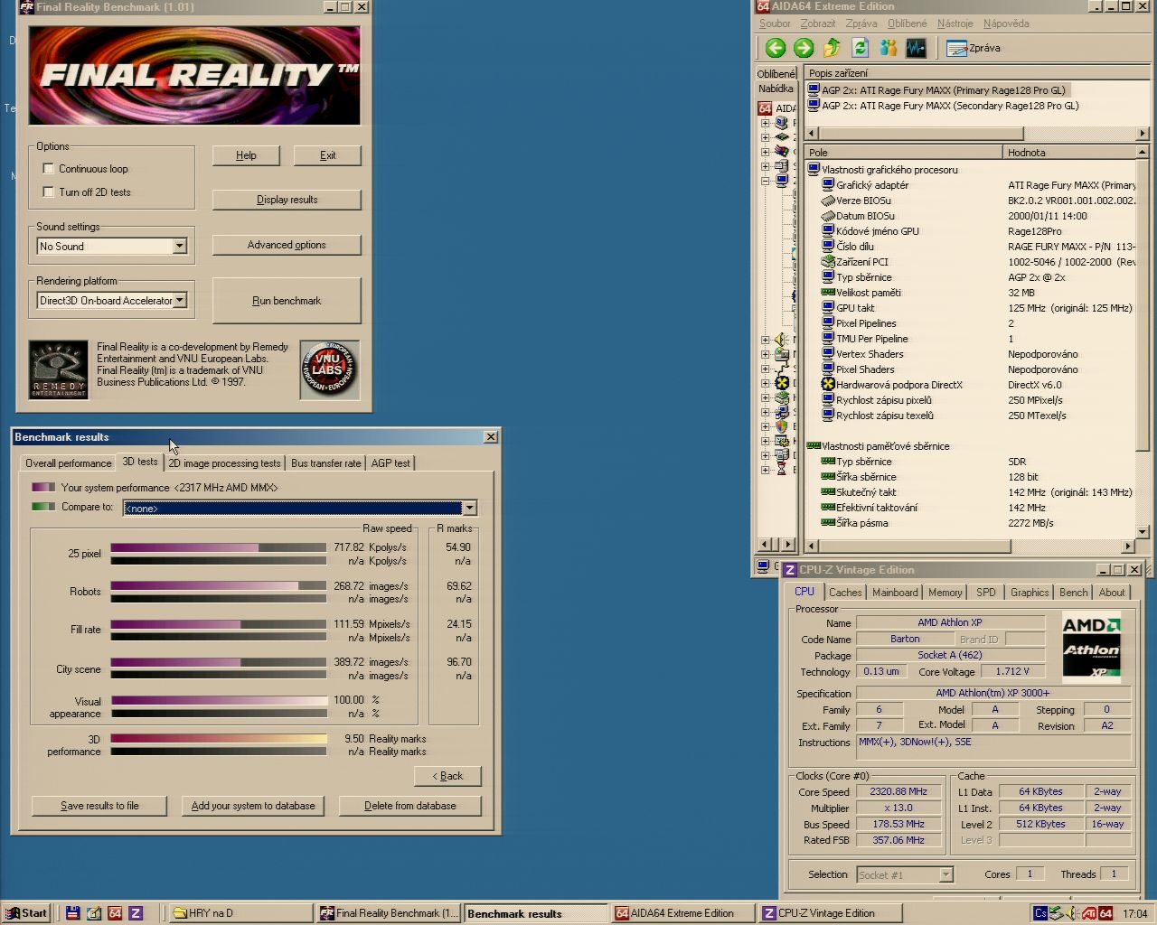Screen dimensions: 1157x925
Task: Click the Help button
Action: pyautogui.click(x=246, y=155)
